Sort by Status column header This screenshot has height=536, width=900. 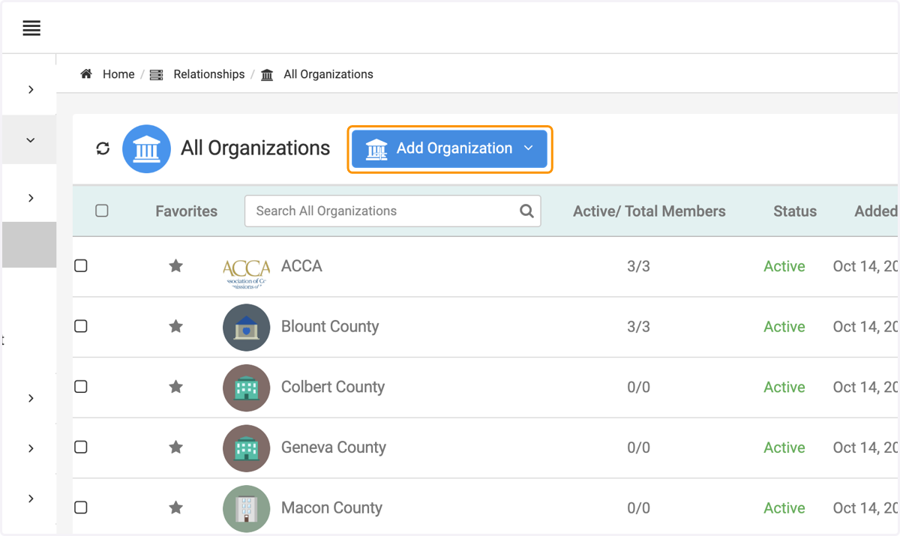(x=795, y=211)
